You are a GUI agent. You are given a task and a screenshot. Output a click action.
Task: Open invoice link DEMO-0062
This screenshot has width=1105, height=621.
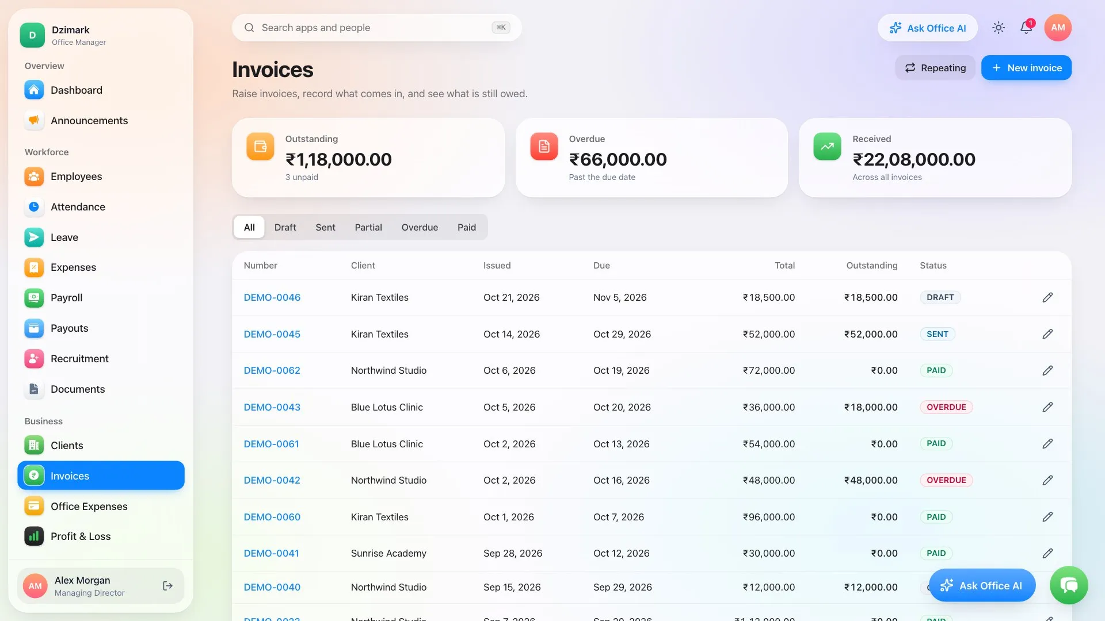tap(272, 370)
